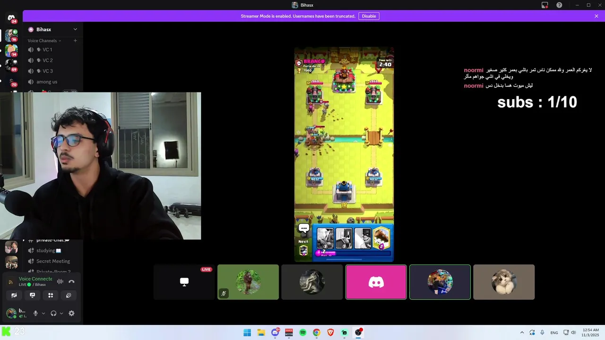Open Discord help icon in title bar
This screenshot has width=605, height=340.
click(x=559, y=5)
